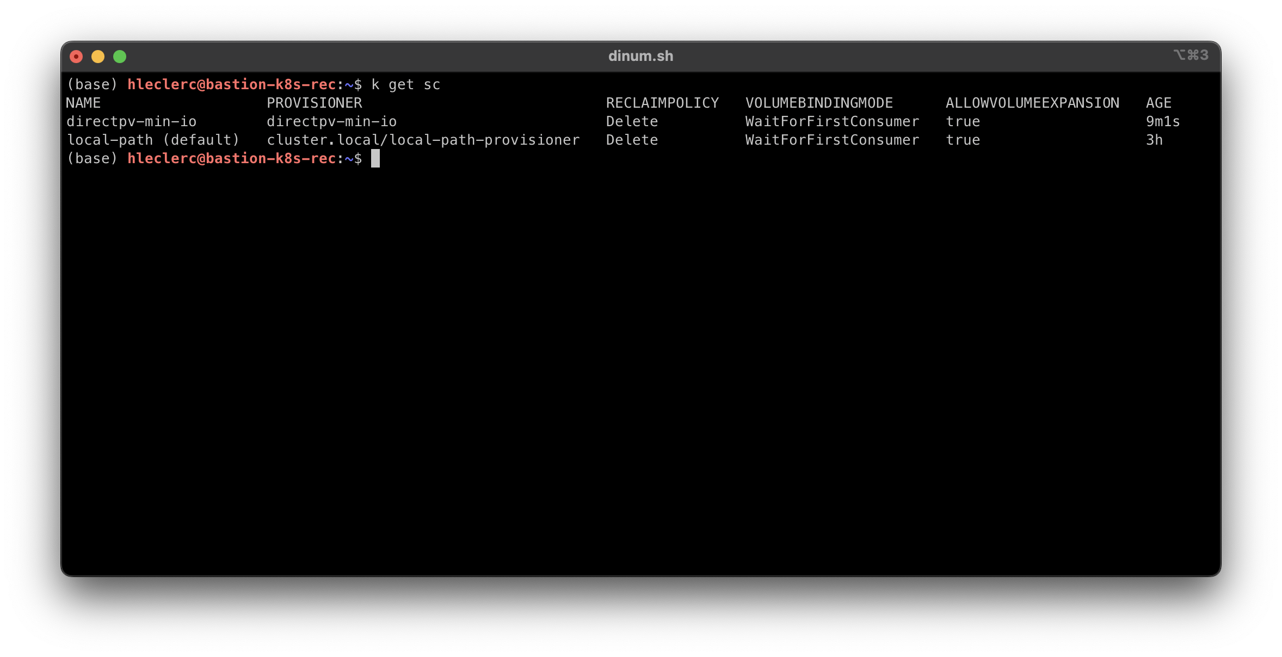Click the typed 'k get sc' command

tap(405, 85)
